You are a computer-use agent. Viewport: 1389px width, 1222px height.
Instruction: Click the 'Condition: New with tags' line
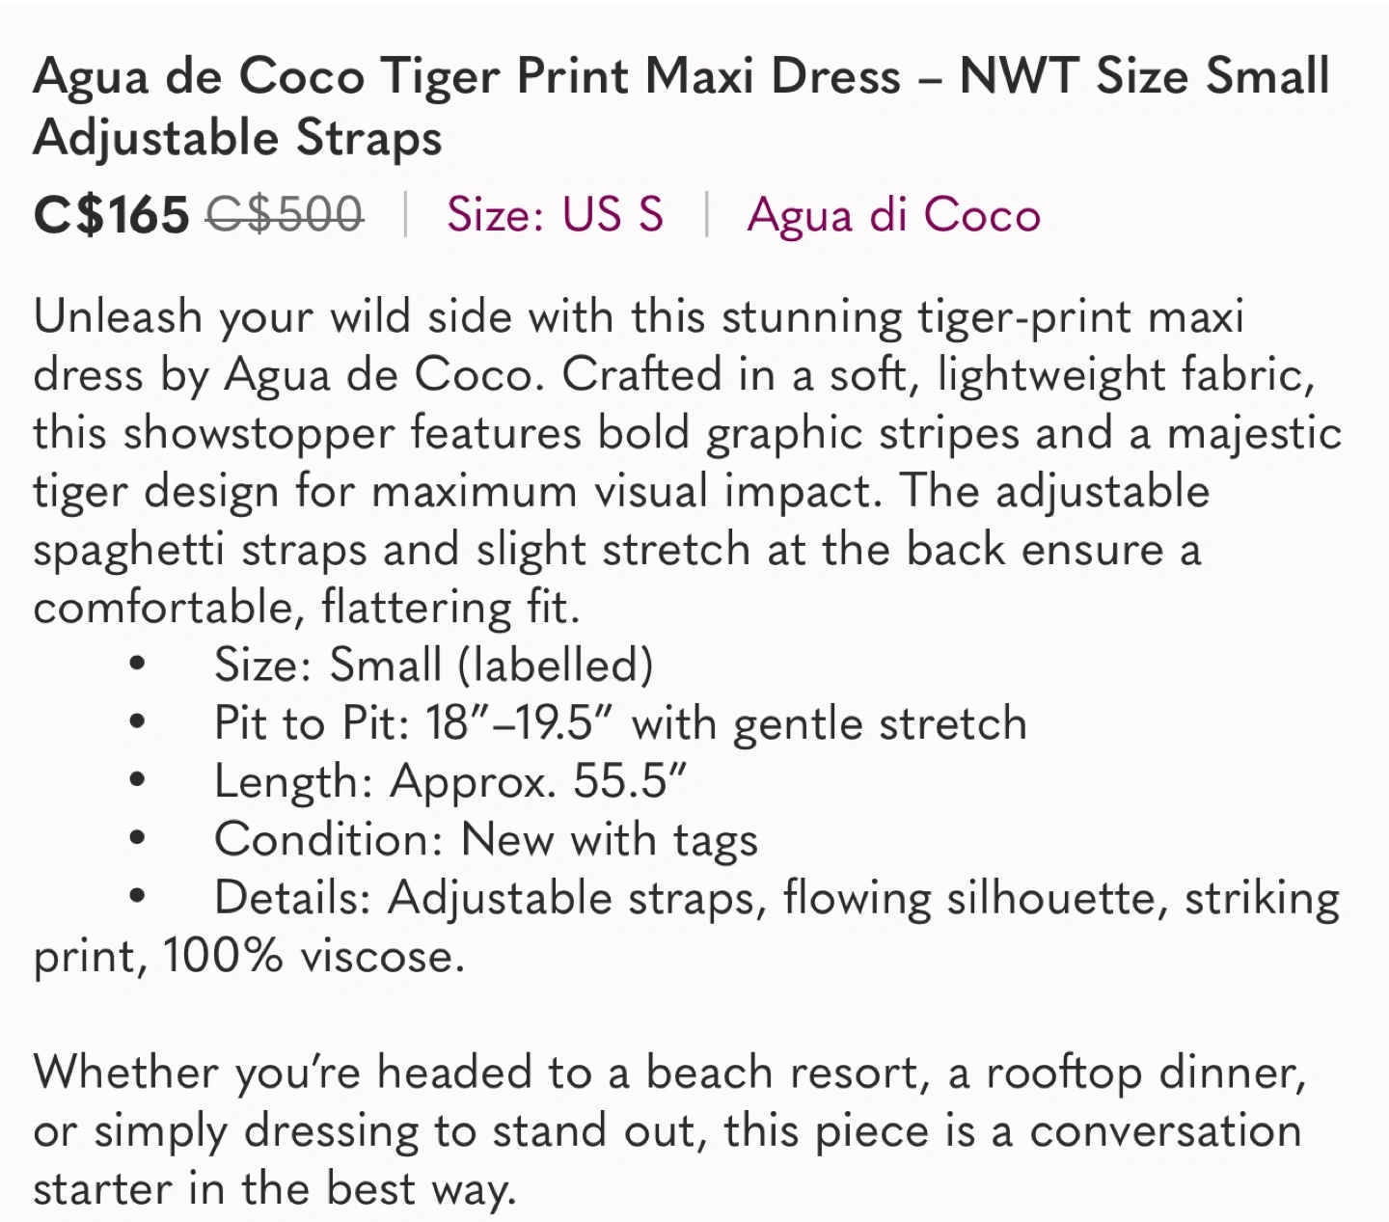(486, 840)
